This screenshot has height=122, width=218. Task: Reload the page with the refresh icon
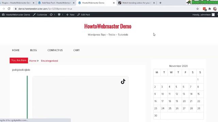9,9
